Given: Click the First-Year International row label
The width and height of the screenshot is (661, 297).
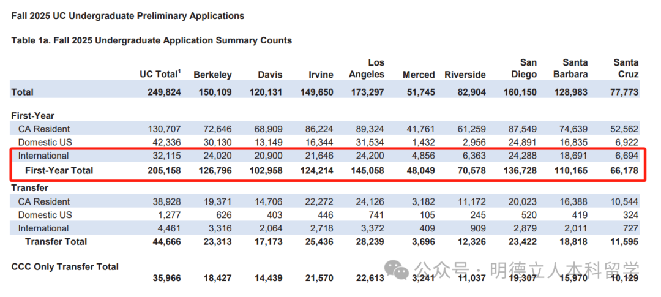Looking at the screenshot, I should coord(43,156).
